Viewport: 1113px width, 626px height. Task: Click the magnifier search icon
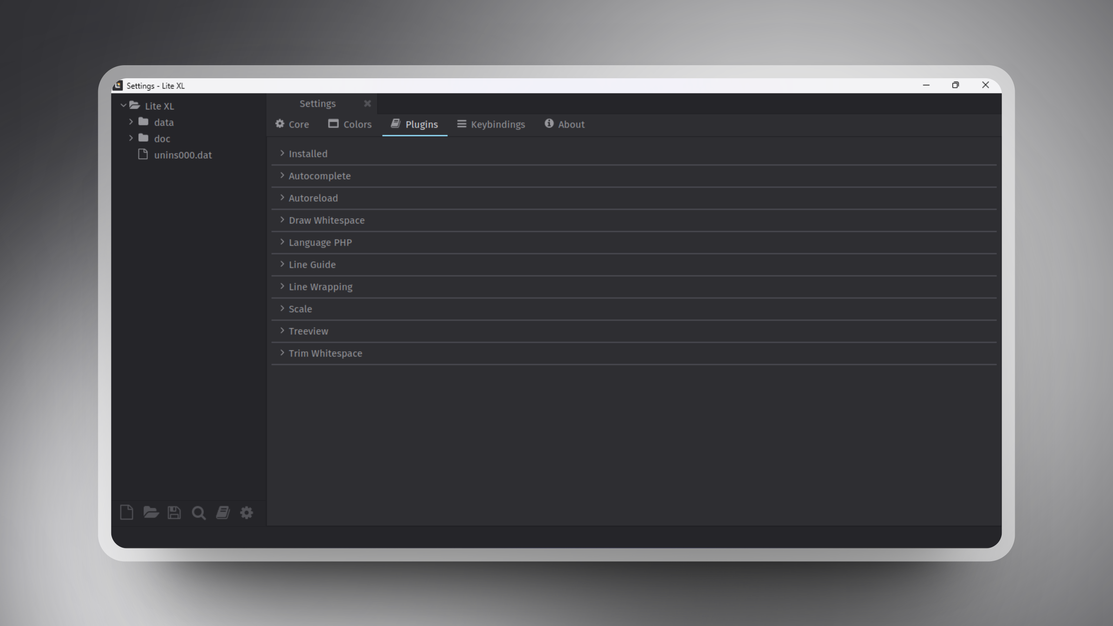[x=199, y=513]
